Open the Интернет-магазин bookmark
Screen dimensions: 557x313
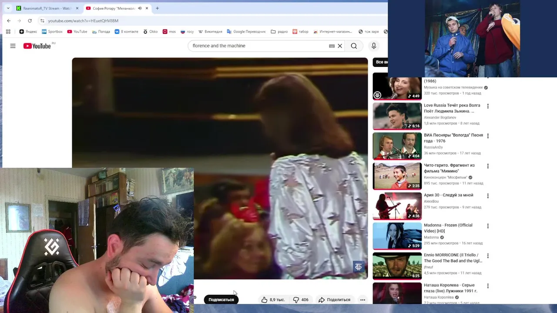click(x=332, y=31)
